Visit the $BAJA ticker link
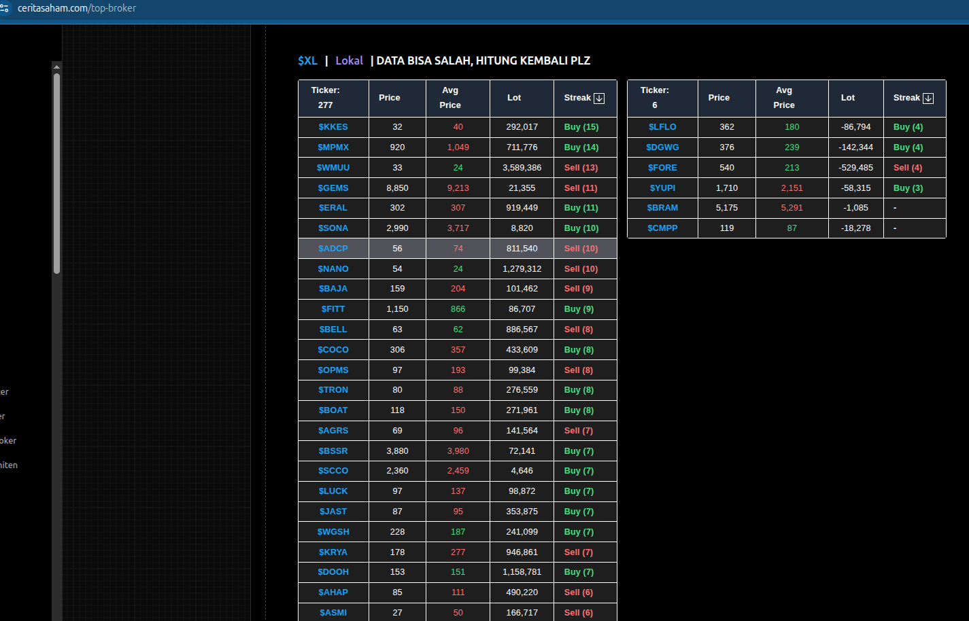969x621 pixels. click(x=333, y=289)
